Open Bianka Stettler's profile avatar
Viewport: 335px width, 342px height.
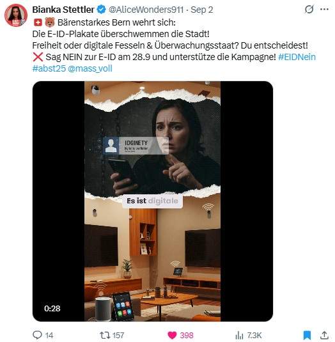point(16,15)
